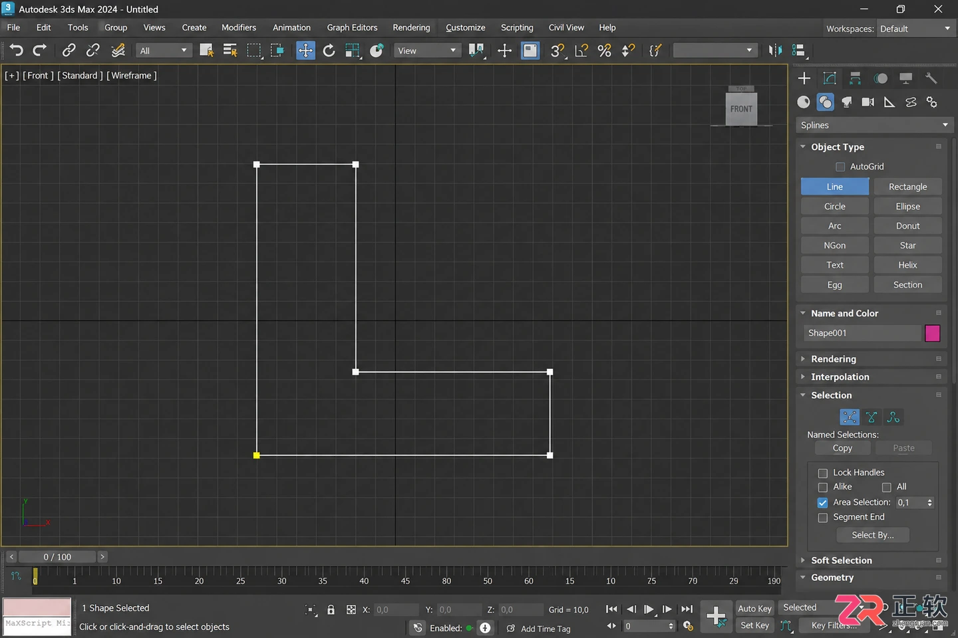Toggle the Percent Snap icon
This screenshot has height=638, width=958.
(x=604, y=51)
